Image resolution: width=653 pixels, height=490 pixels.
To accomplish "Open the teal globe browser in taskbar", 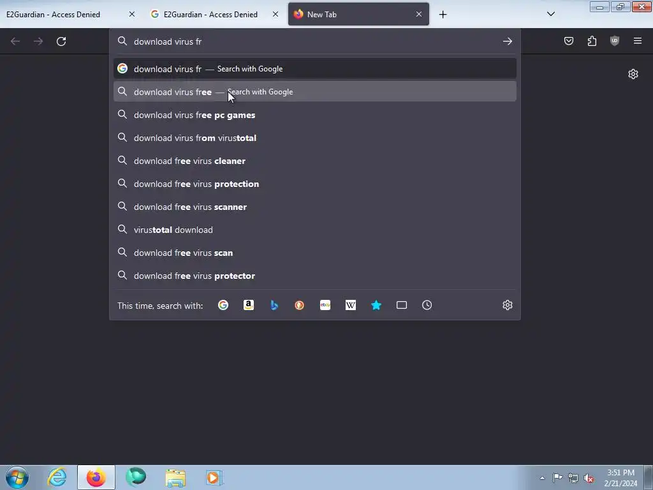I will point(136,477).
